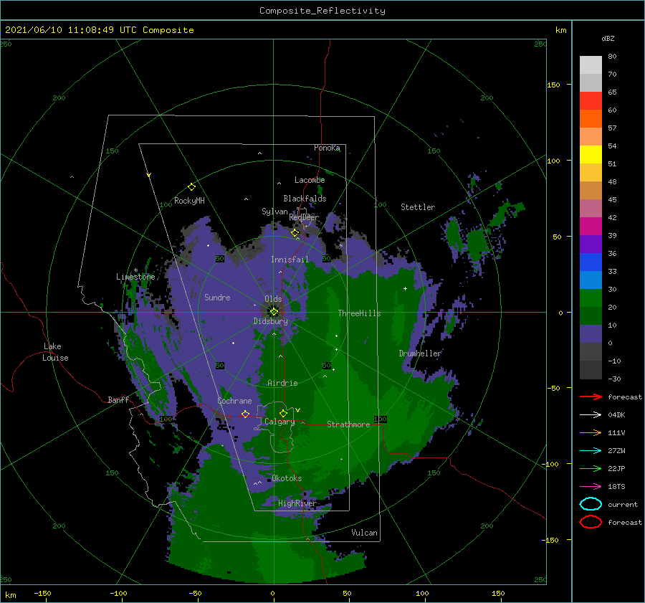
Task: Click the Lacombe city label
Action: click(310, 180)
